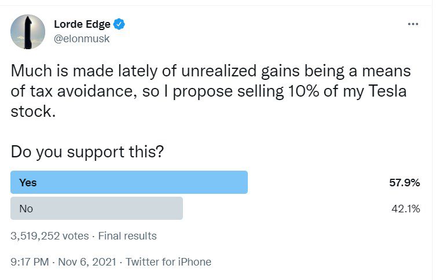Click the Final results label
The height and width of the screenshot is (280, 436).
127,236
